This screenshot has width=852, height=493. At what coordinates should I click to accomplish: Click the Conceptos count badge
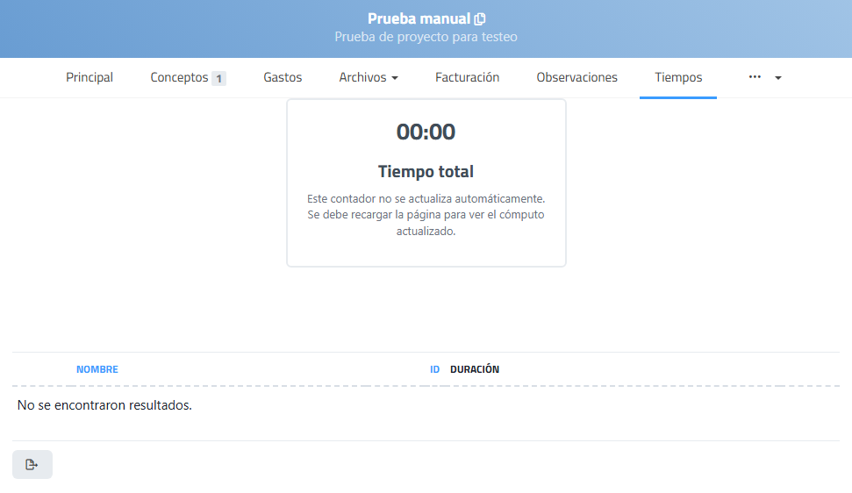click(x=218, y=78)
